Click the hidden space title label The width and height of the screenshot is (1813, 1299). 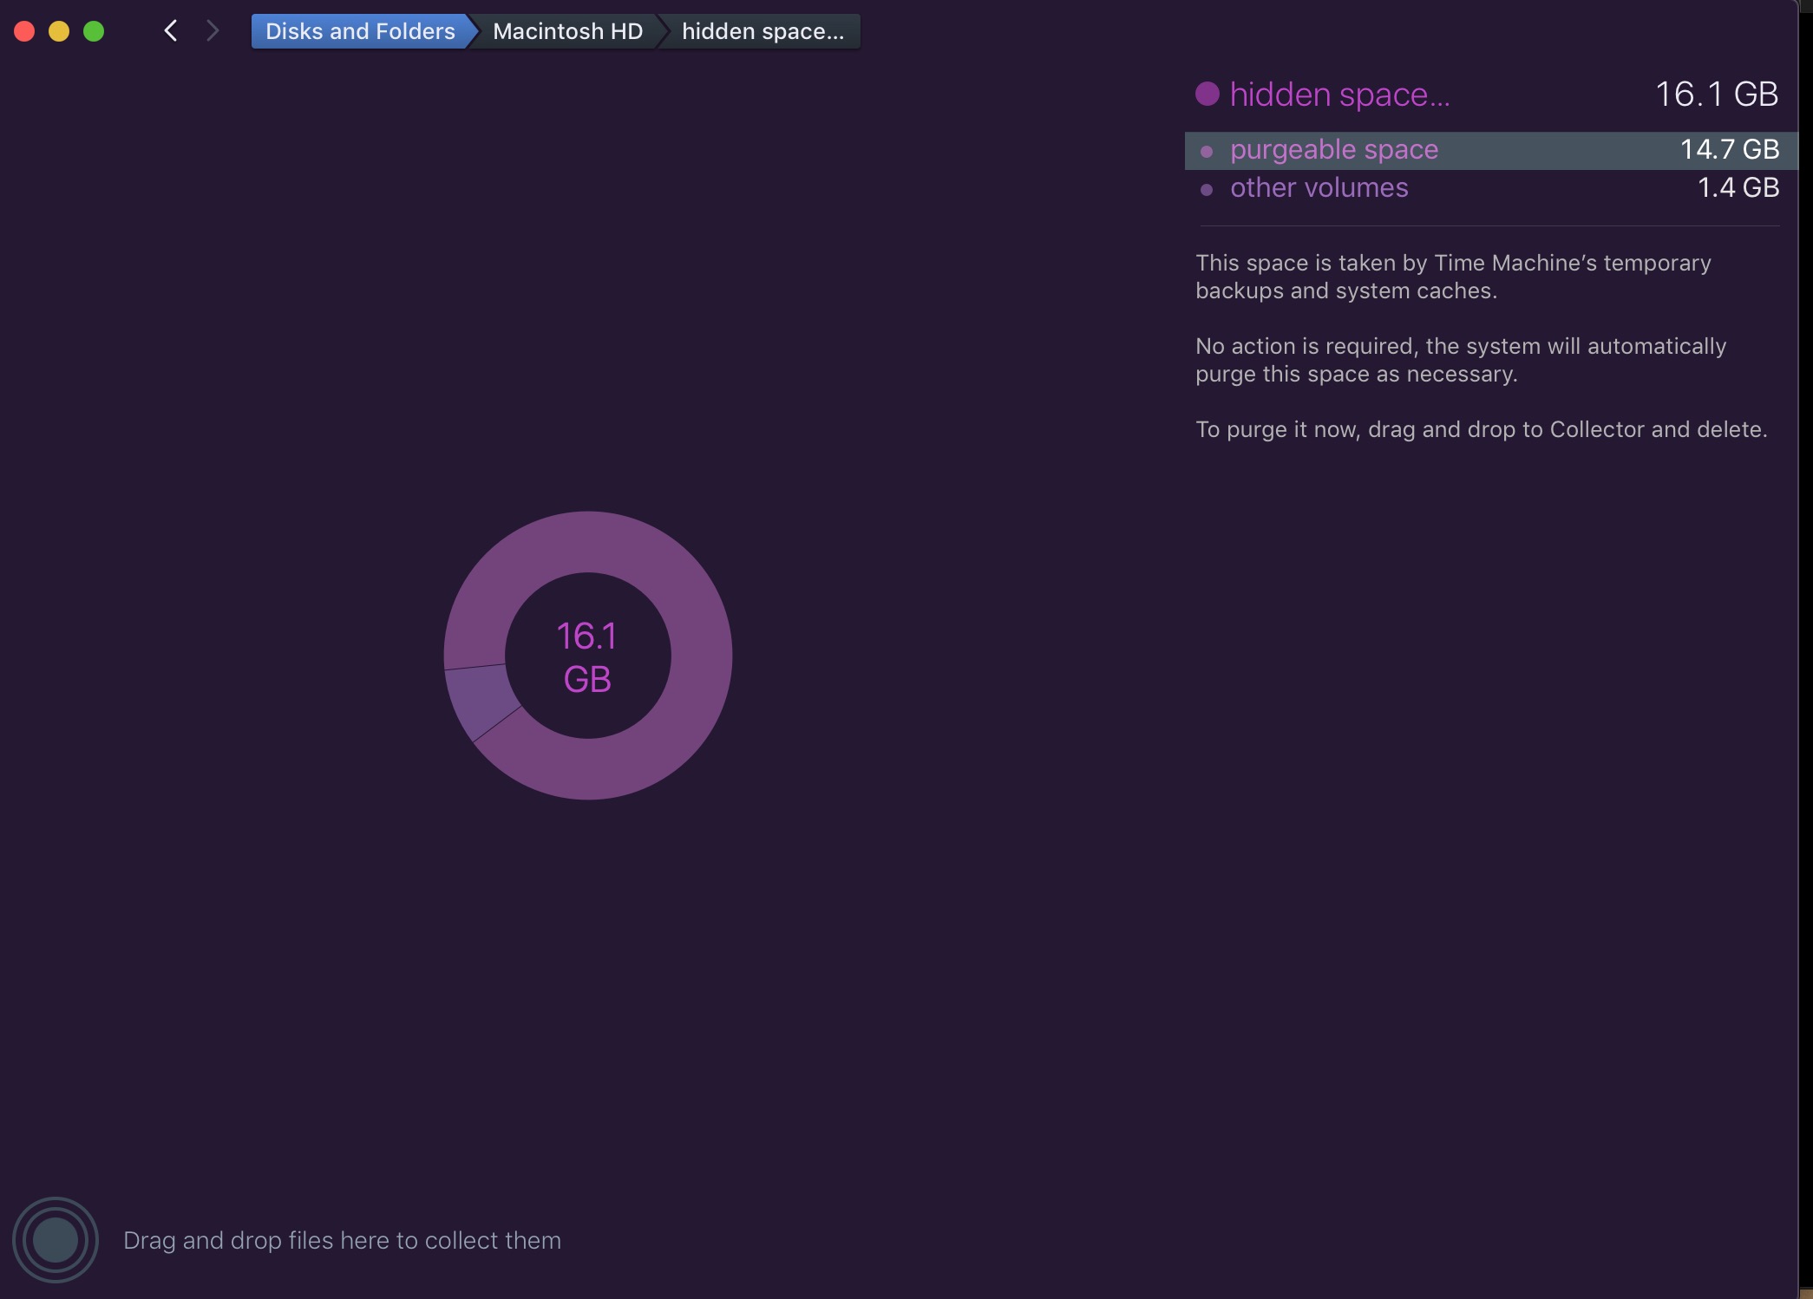tap(1339, 94)
